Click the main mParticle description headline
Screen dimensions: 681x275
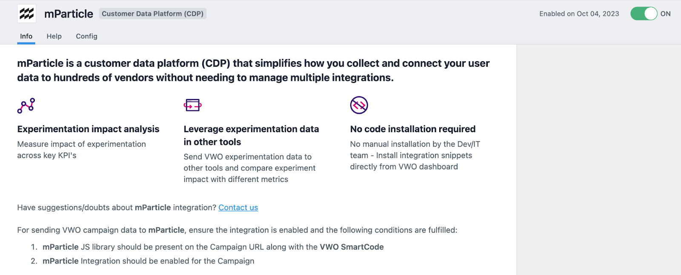(253, 71)
